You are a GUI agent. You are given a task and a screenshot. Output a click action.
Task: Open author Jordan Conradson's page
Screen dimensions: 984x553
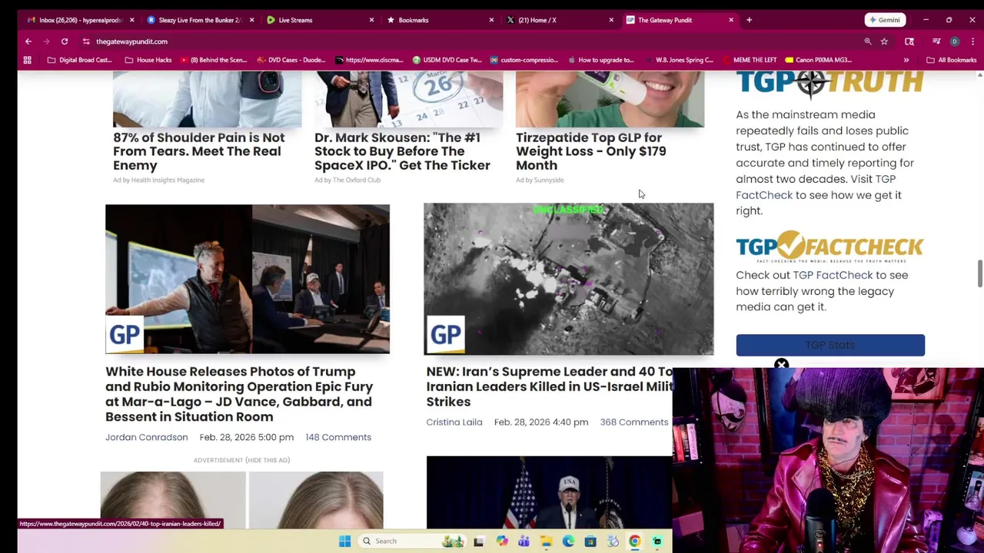coord(146,437)
